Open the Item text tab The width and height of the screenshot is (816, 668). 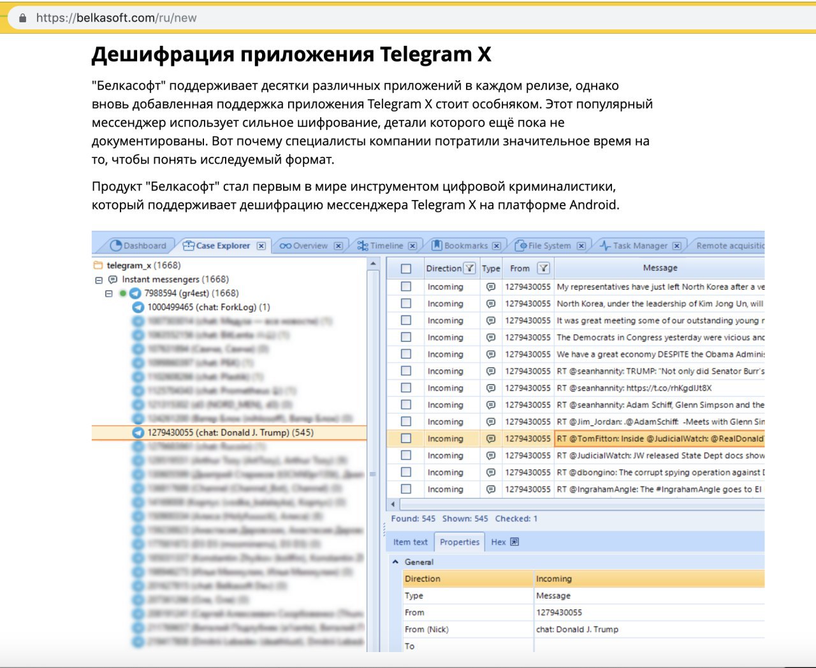pyautogui.click(x=411, y=542)
